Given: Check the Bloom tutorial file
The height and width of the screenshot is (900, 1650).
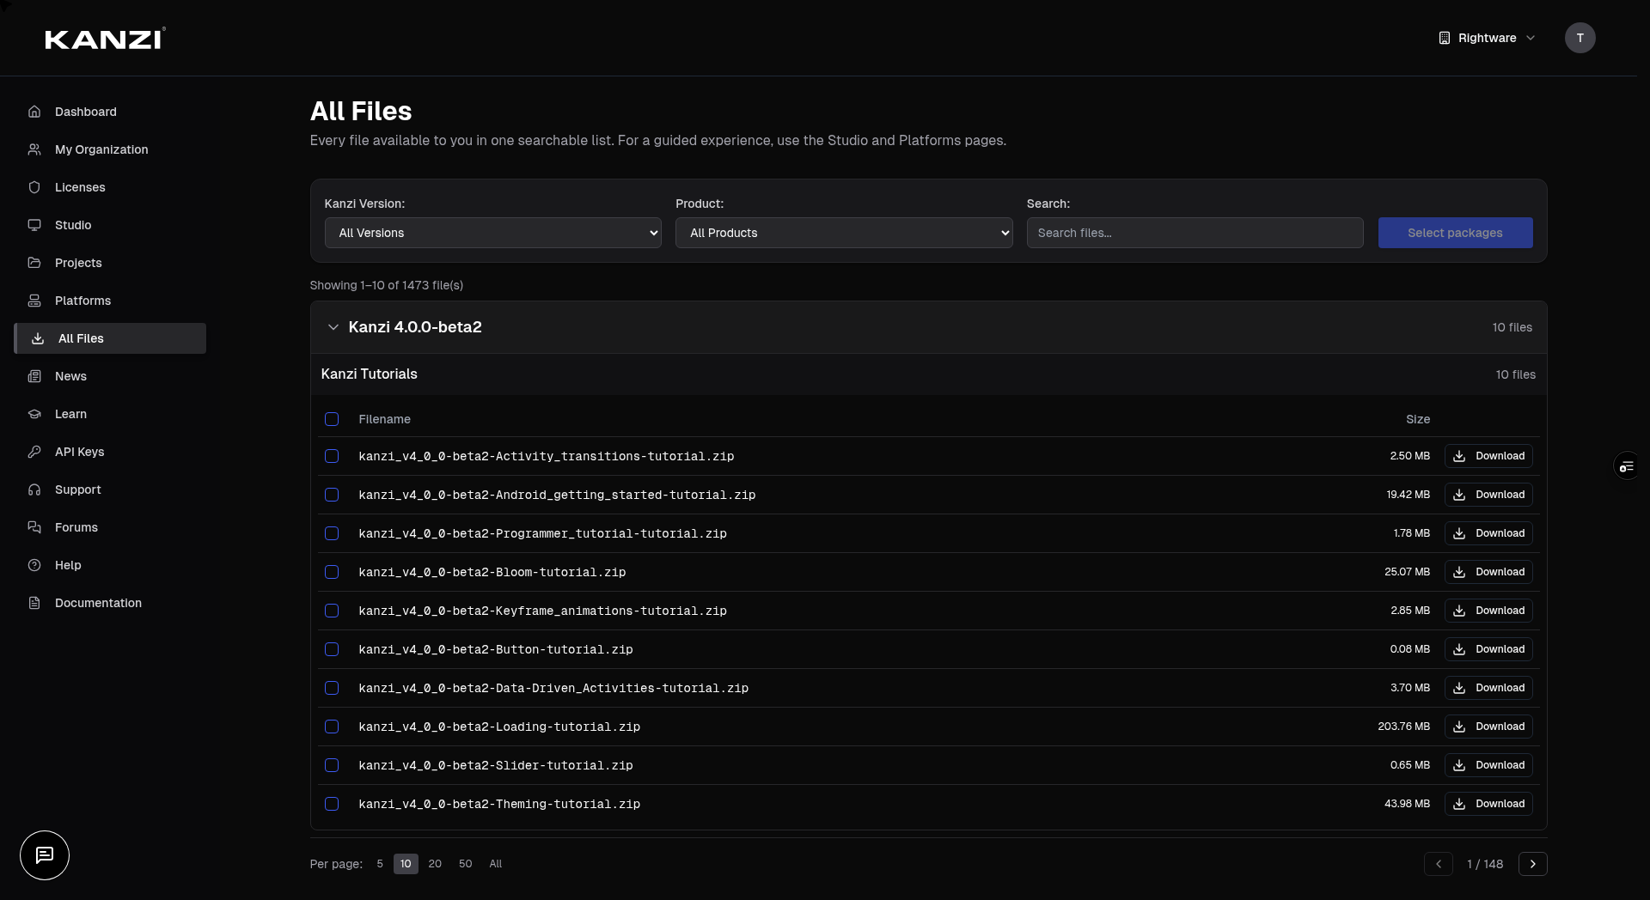Looking at the screenshot, I should tap(332, 572).
